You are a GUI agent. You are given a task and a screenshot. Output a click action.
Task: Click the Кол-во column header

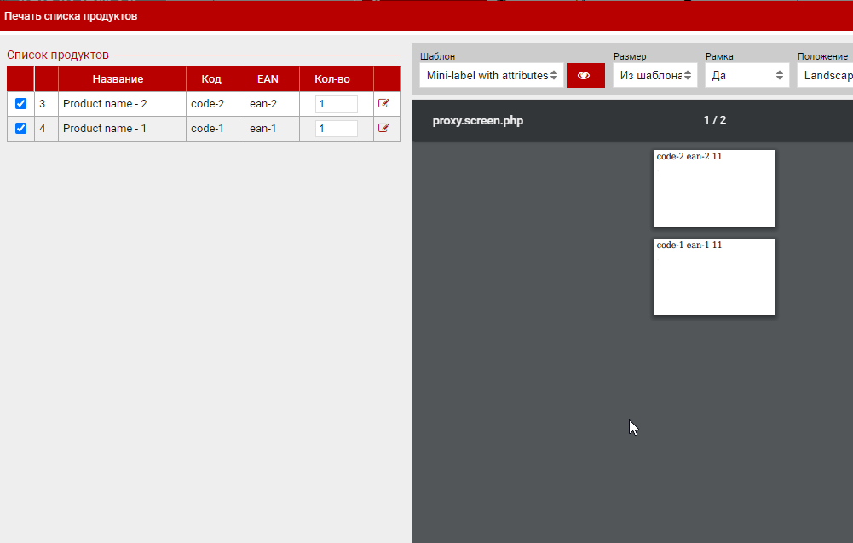[331, 79]
